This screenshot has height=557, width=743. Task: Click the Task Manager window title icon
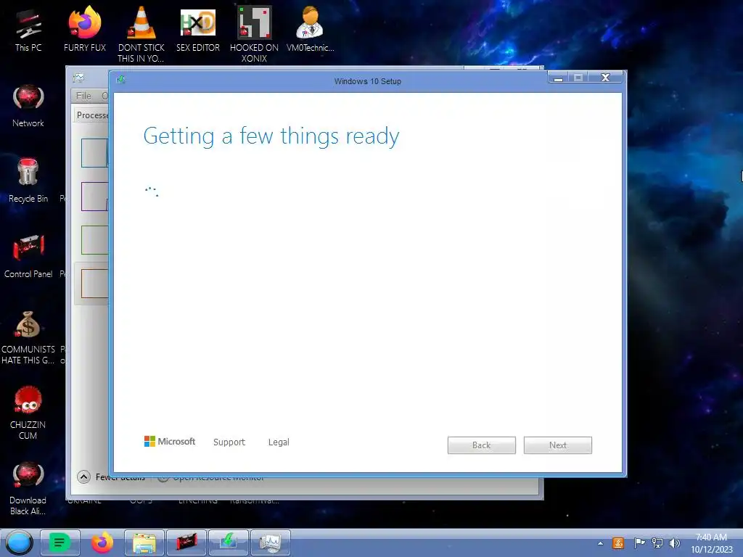pyautogui.click(x=78, y=78)
